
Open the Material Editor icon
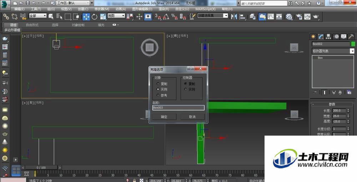coord(289,17)
